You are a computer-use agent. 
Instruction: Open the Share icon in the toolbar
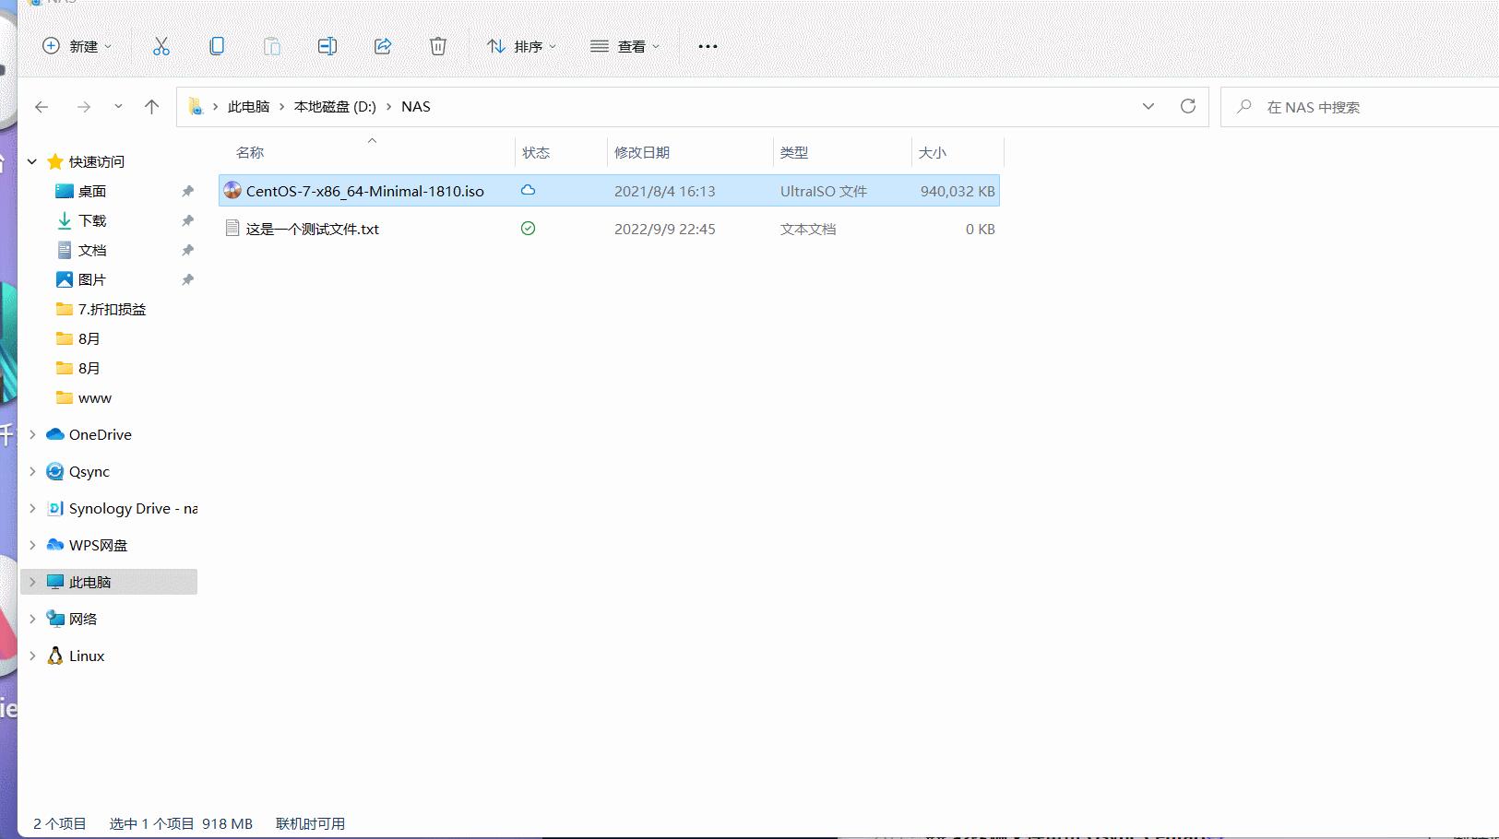(383, 46)
